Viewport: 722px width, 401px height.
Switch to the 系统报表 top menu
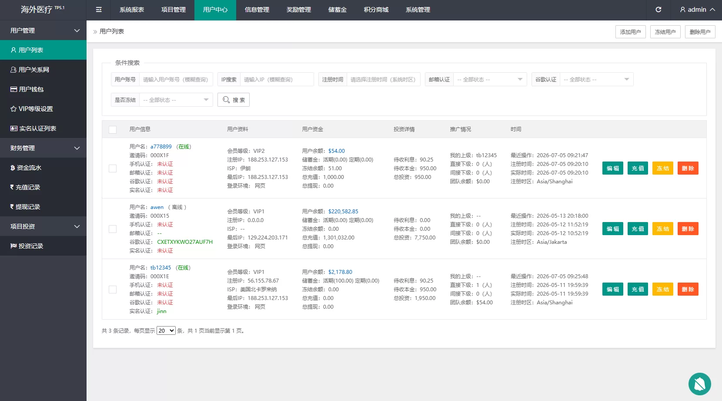click(132, 10)
